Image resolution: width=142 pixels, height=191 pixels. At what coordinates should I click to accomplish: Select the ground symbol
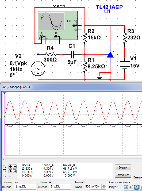tap(99, 76)
